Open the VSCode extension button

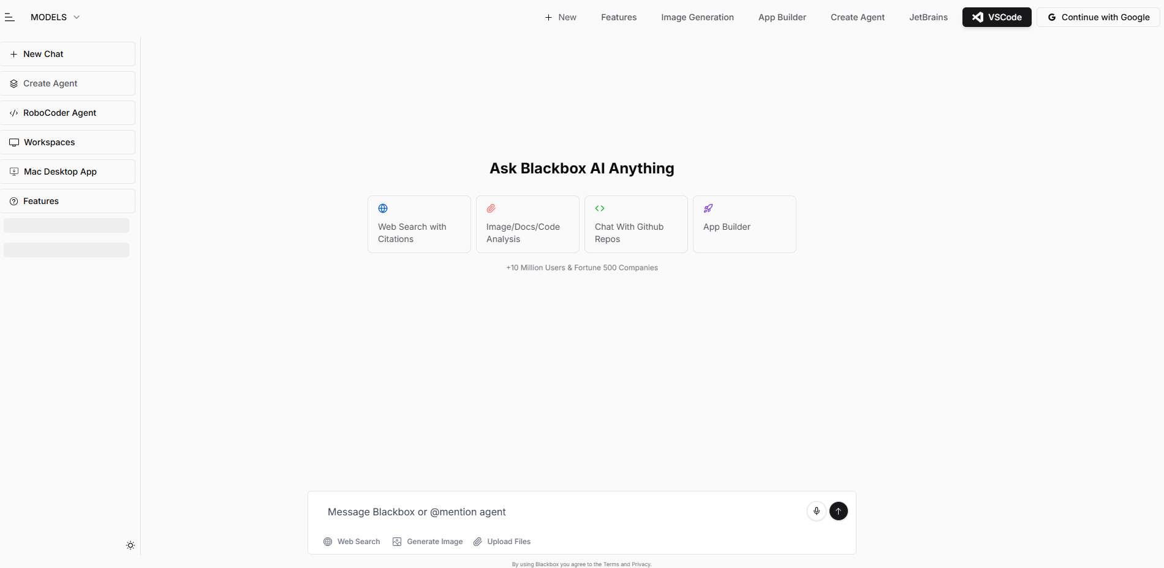(x=997, y=17)
